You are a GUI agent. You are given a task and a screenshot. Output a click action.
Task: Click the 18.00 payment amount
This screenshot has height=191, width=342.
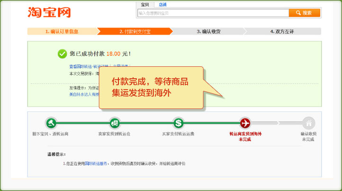pyautogui.click(x=113, y=54)
